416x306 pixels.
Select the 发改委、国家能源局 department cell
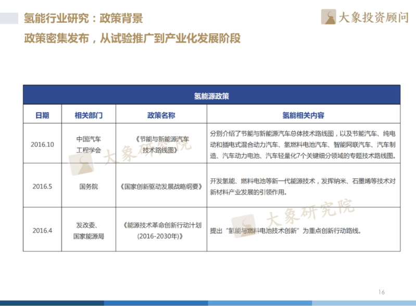pos(89,230)
